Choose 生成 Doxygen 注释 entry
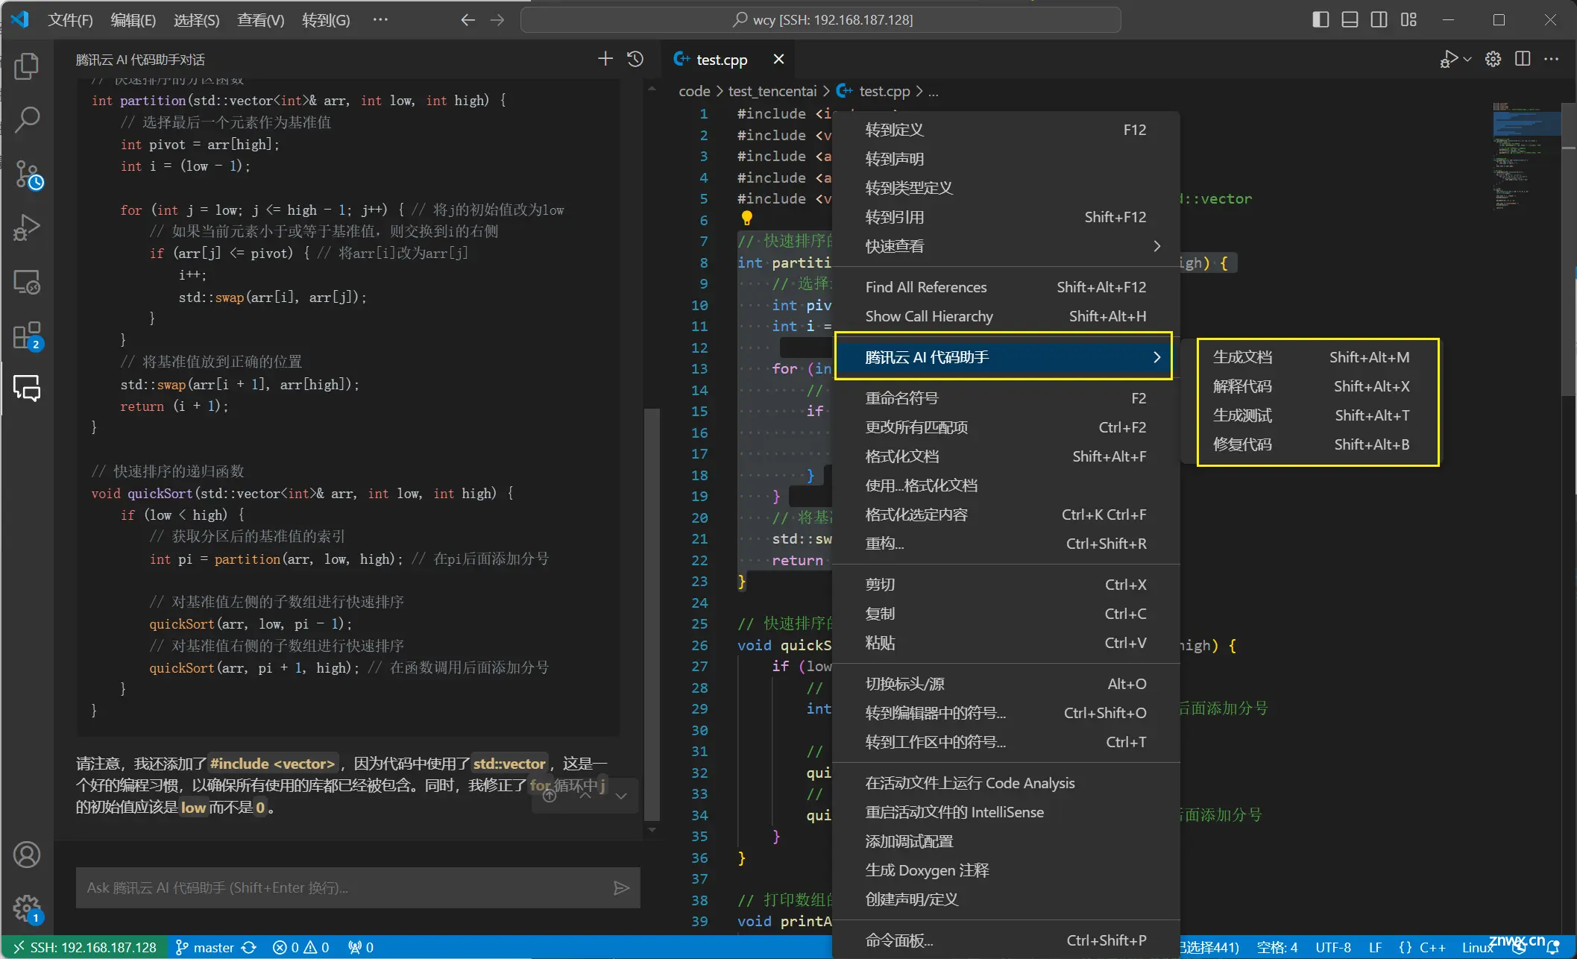 [x=1006, y=870]
